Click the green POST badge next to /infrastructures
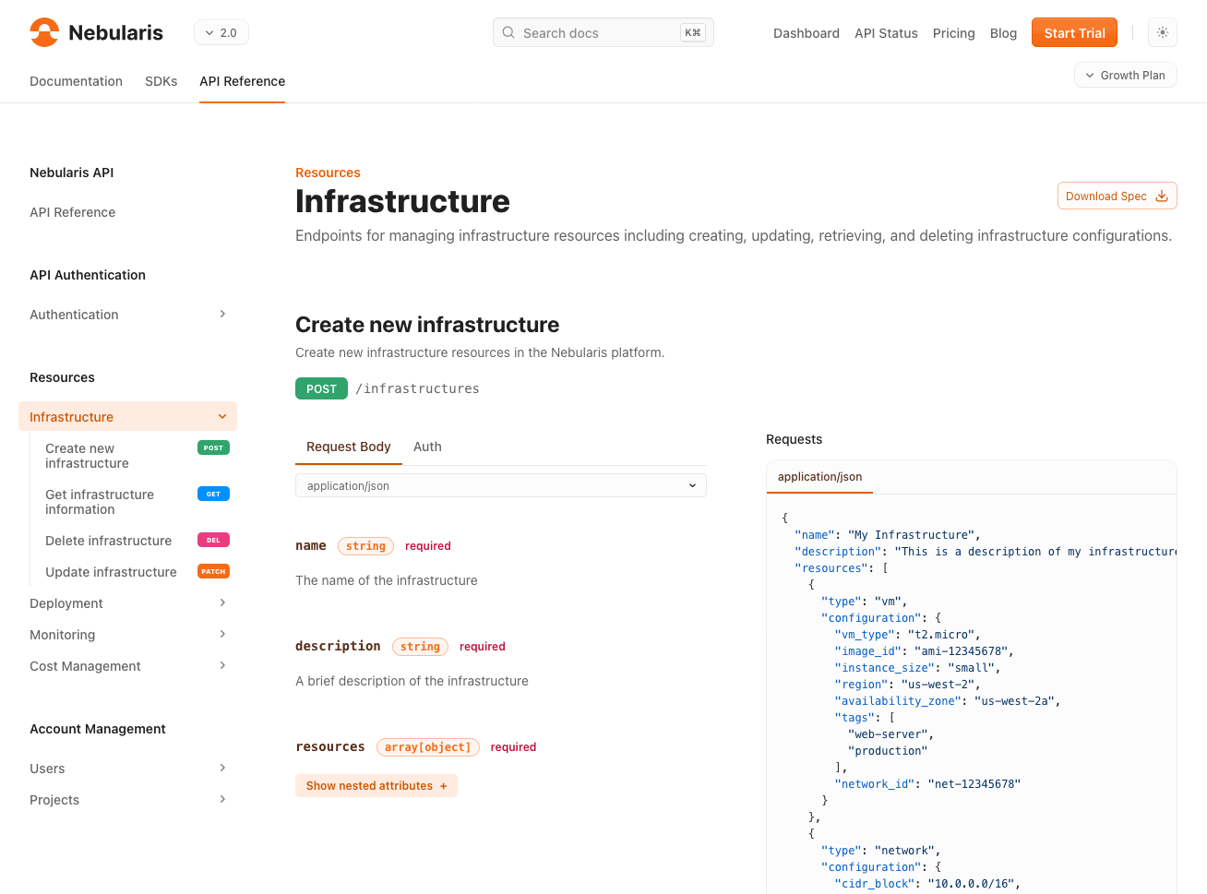 pyautogui.click(x=321, y=388)
